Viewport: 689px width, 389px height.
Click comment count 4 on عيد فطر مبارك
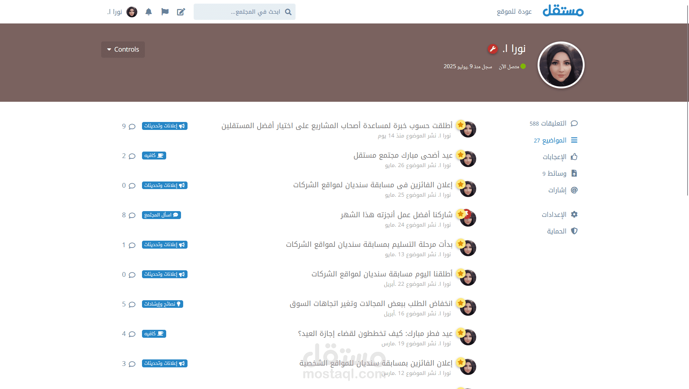coord(129,334)
